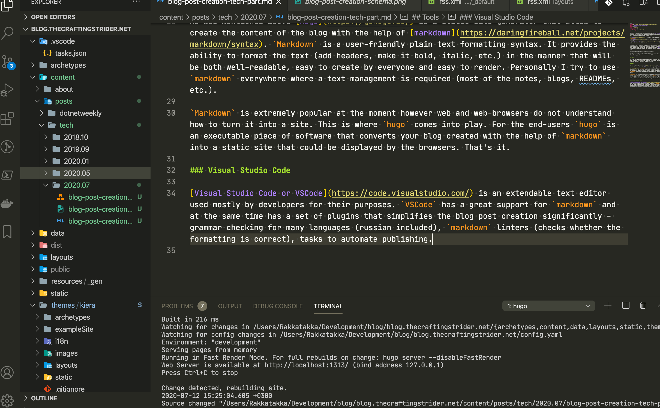The image size is (660, 408).
Task: Click the compare changes editor toolbar icon
Action: [626, 3]
